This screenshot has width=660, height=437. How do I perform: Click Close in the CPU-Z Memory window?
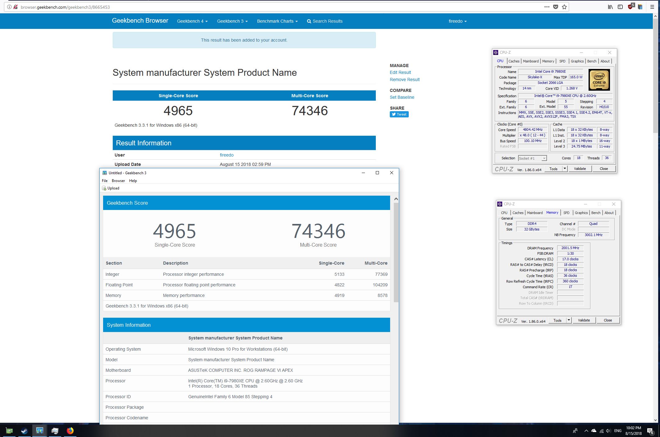(608, 320)
